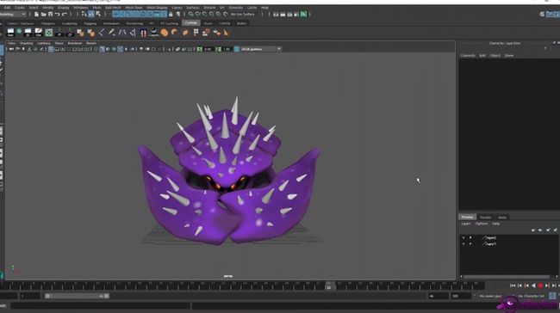Click leftmost move-layer icon in Layer Editor
560x313 pixels.
point(532,230)
